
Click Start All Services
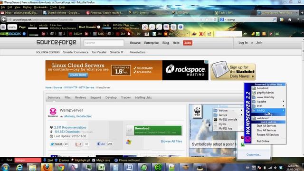pyautogui.click(x=266, y=126)
